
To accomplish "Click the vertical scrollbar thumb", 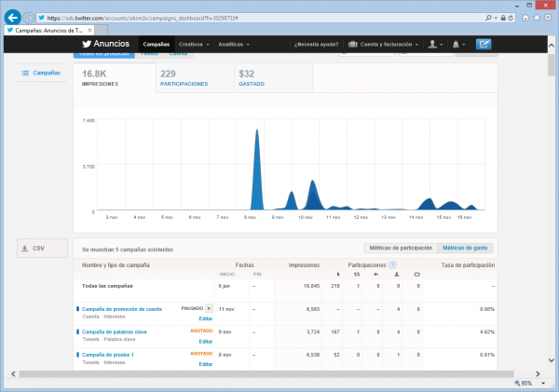I will 552,65.
